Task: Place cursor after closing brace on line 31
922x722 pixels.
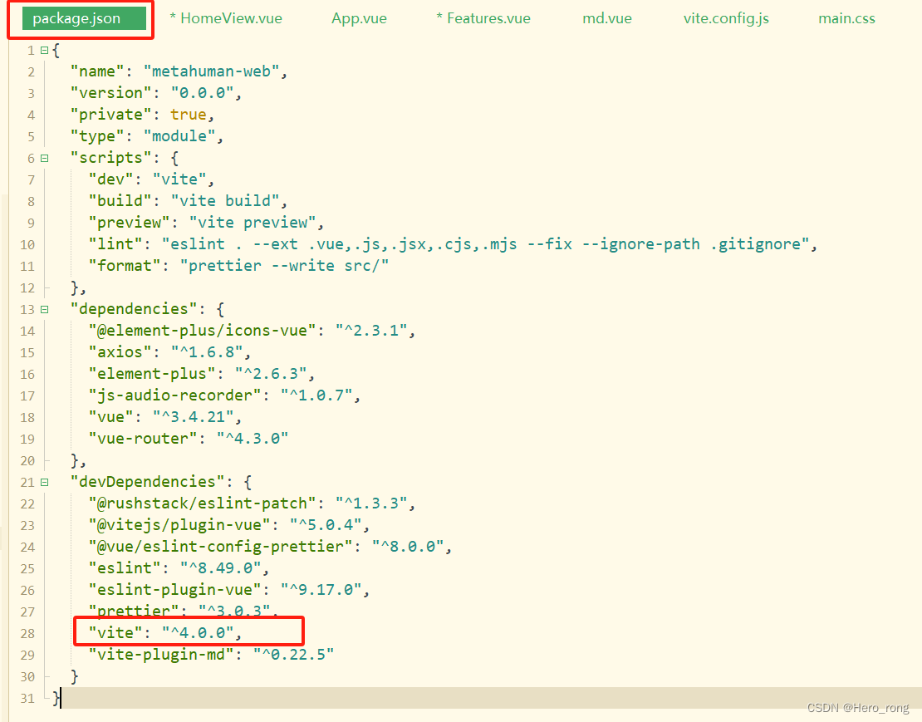Action: [61, 699]
